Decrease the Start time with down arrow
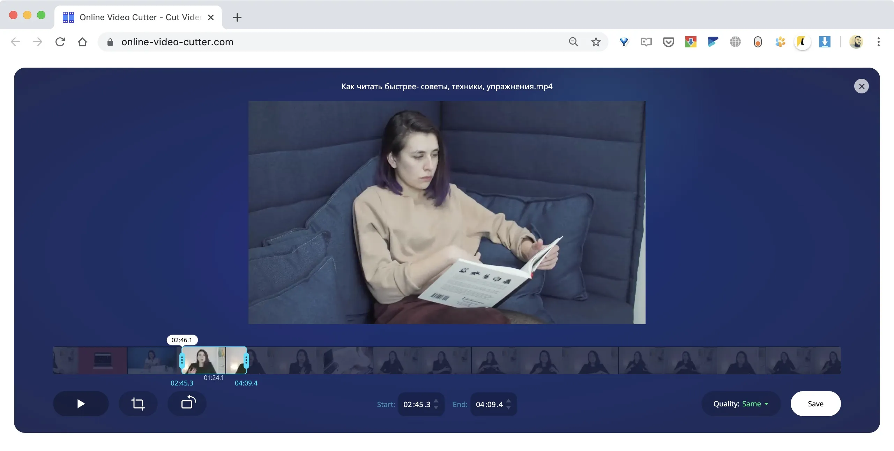 (436, 407)
